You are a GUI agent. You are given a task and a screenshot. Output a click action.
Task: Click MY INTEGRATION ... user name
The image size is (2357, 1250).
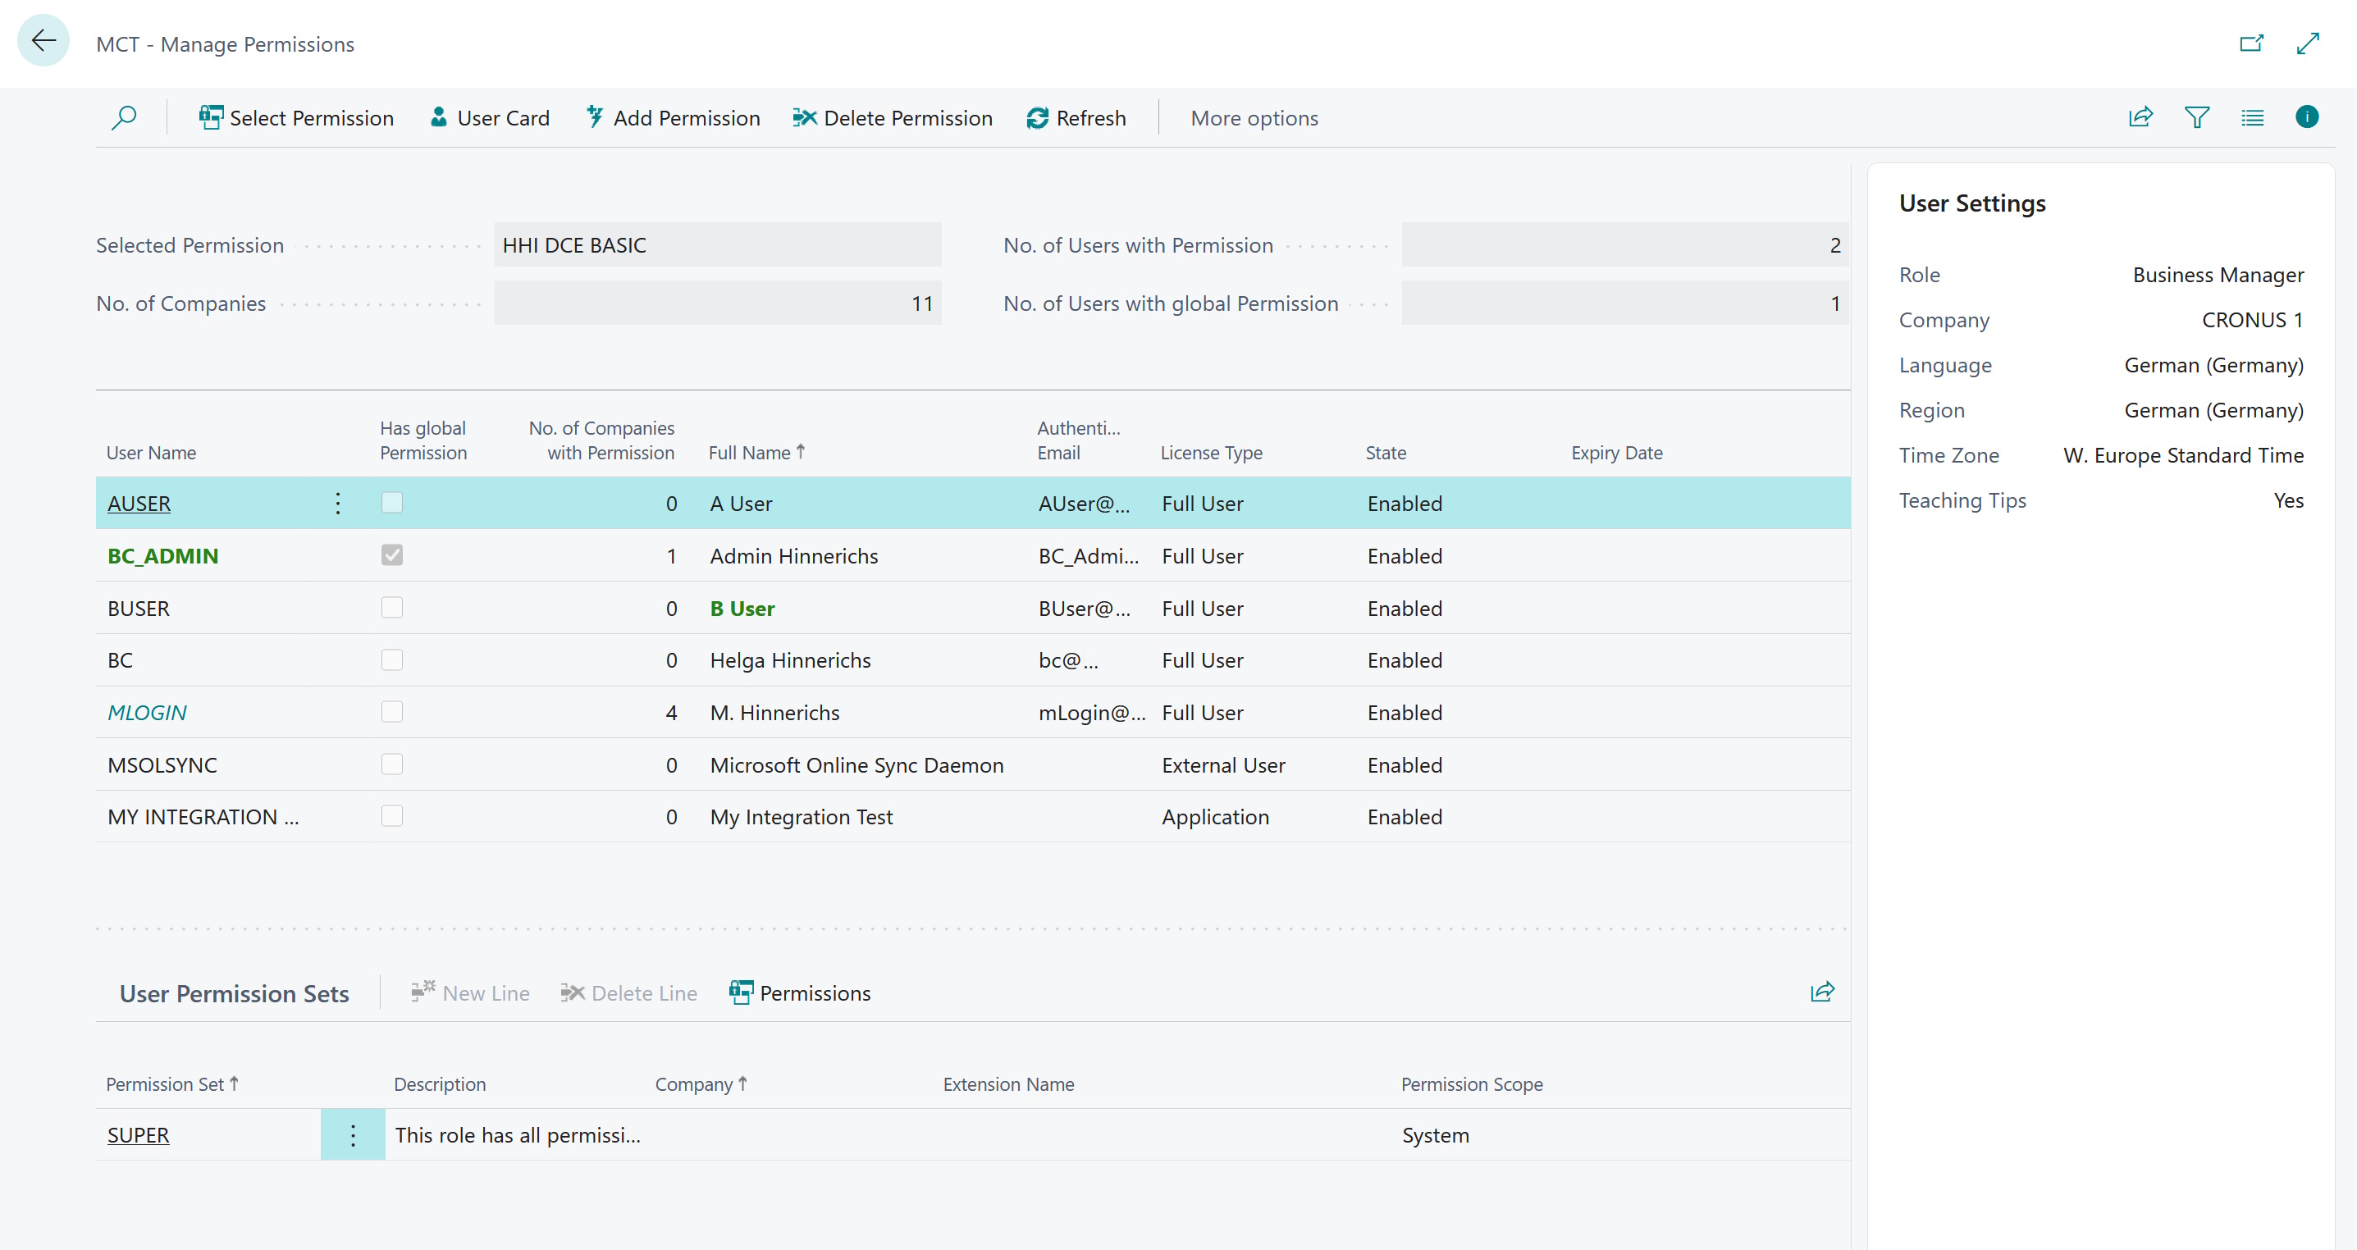click(203, 817)
